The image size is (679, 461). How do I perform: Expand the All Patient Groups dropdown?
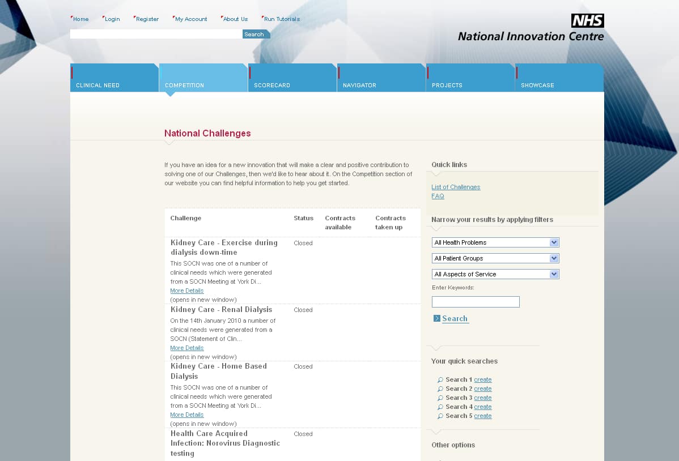click(x=495, y=258)
